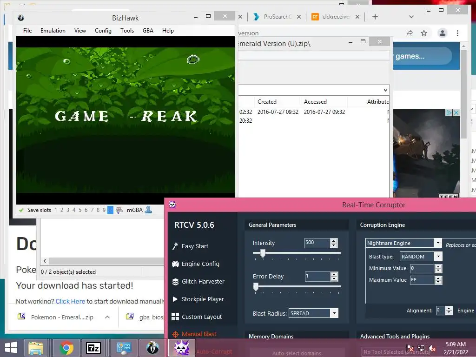
Task: Open the File menu in BizHawk
Action: (x=27, y=31)
